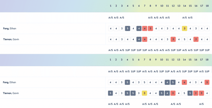Click Tiernan's gray 5 on hole 1, bottom scorecard
Screen dimensions: 212x108
110,93
